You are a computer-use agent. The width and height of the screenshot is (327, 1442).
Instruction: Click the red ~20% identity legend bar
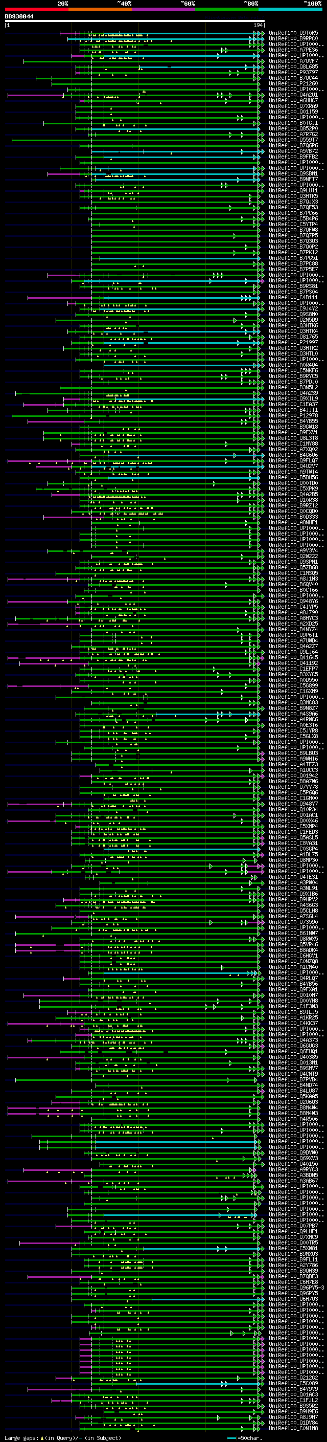pyautogui.click(x=36, y=9)
